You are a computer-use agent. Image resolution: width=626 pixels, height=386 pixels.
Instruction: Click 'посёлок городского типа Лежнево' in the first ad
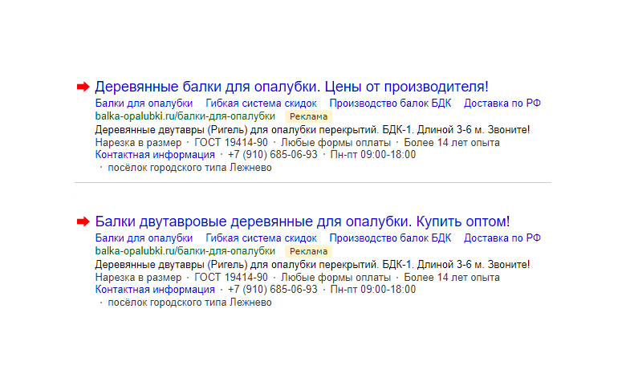click(189, 168)
